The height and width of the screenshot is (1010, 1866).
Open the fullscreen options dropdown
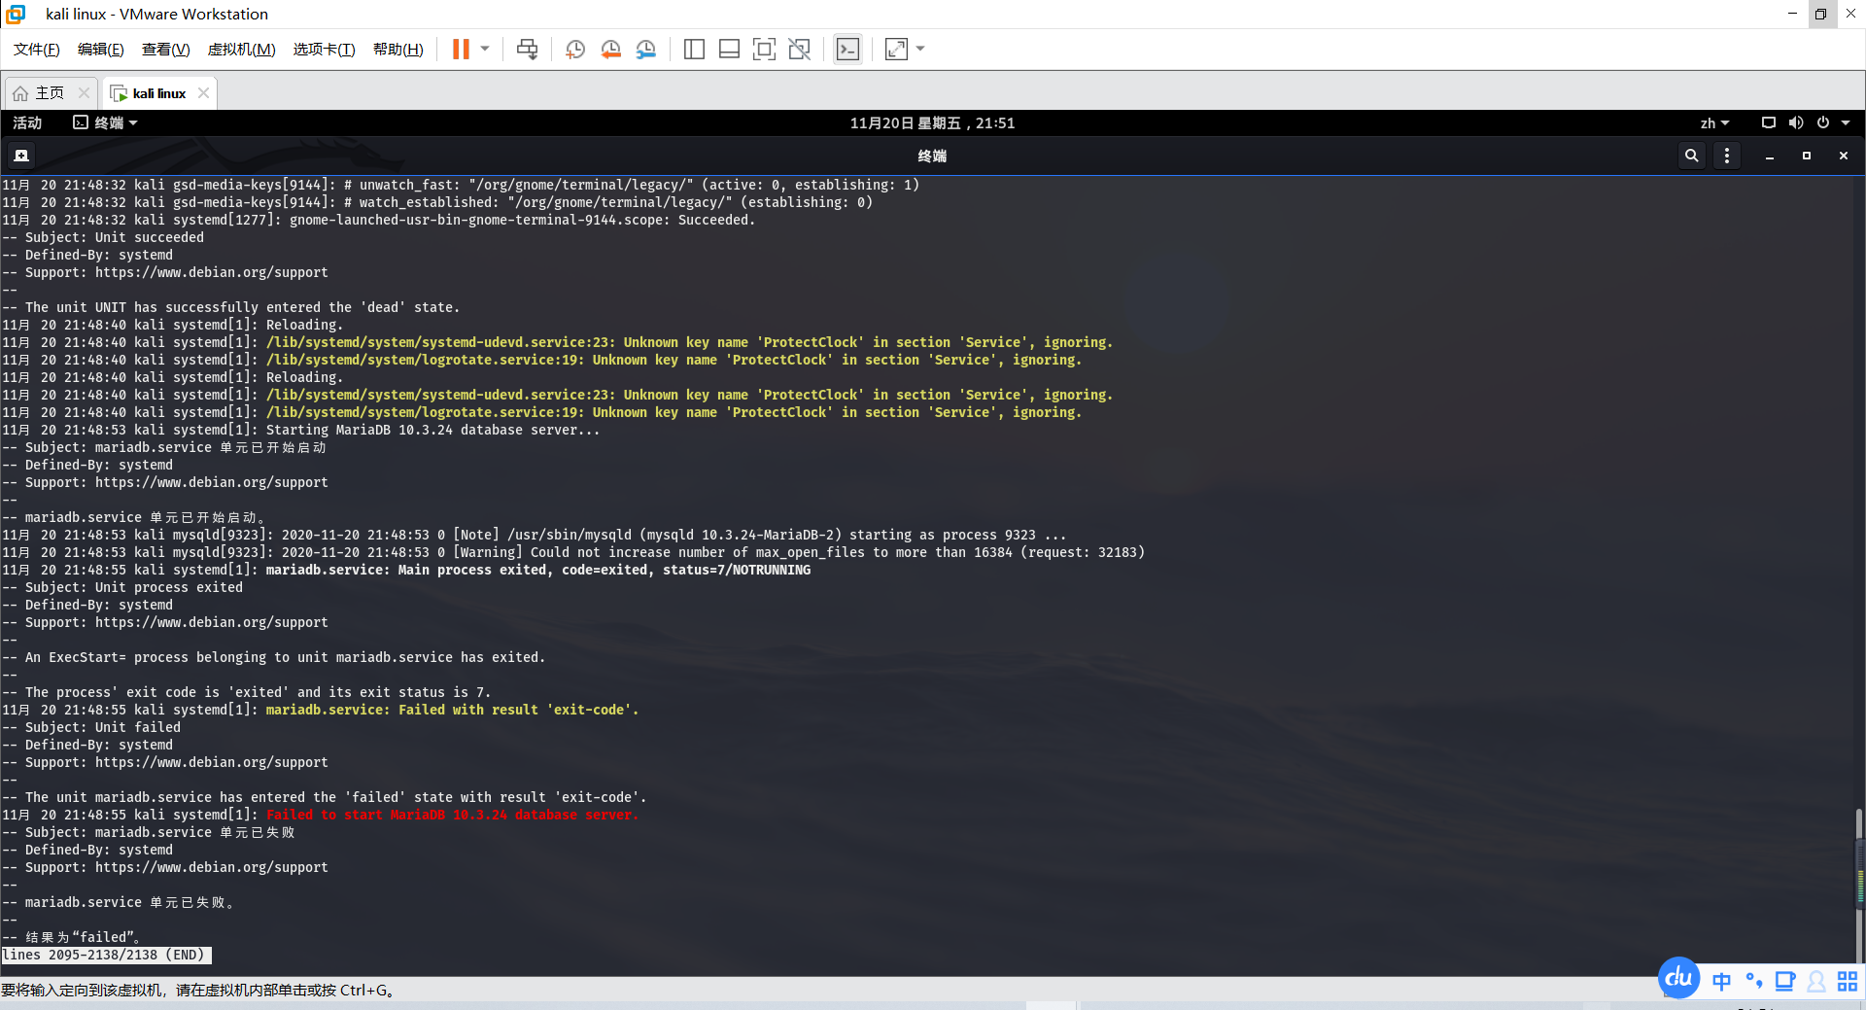pos(919,49)
